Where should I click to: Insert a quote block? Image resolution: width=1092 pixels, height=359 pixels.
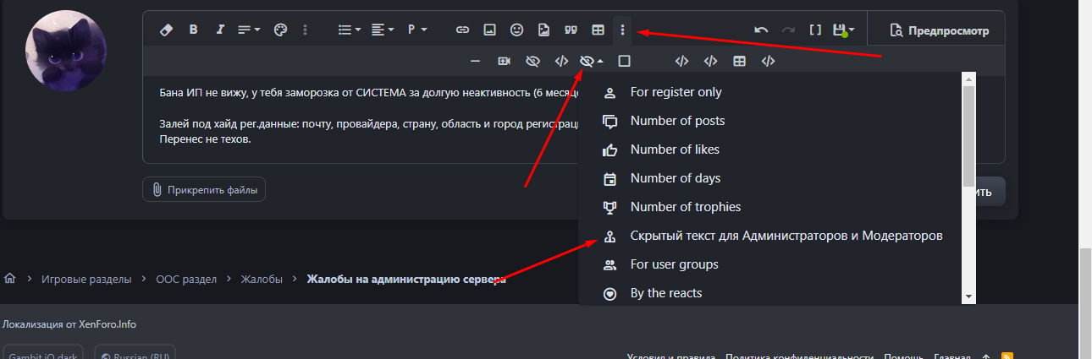coord(571,30)
